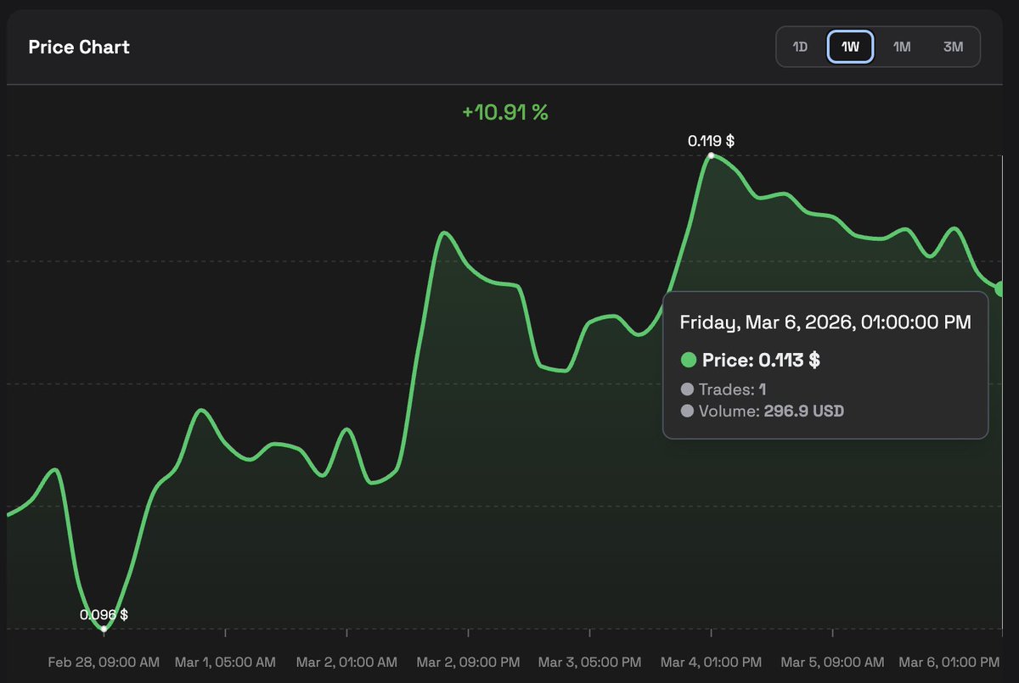The width and height of the screenshot is (1019, 683).
Task: Click the Mar 2, 01:00 AM axis label
Action: point(346,662)
